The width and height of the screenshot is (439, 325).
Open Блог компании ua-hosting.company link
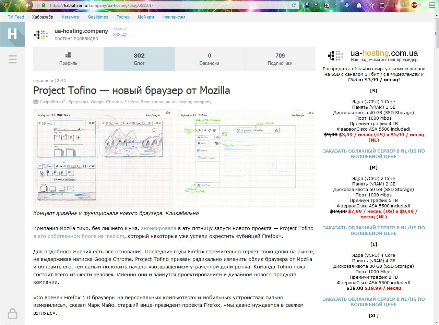176,102
